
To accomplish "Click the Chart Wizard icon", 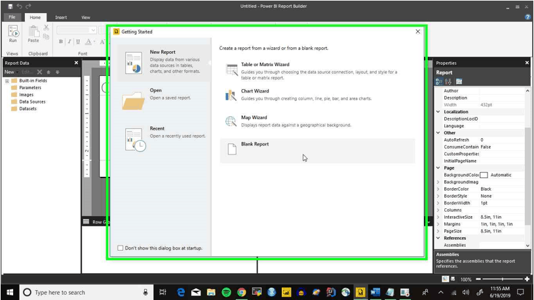I will click(x=231, y=96).
